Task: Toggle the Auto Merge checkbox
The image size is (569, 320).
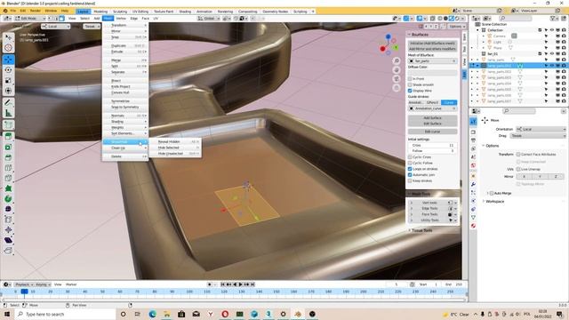Action: 492,194
